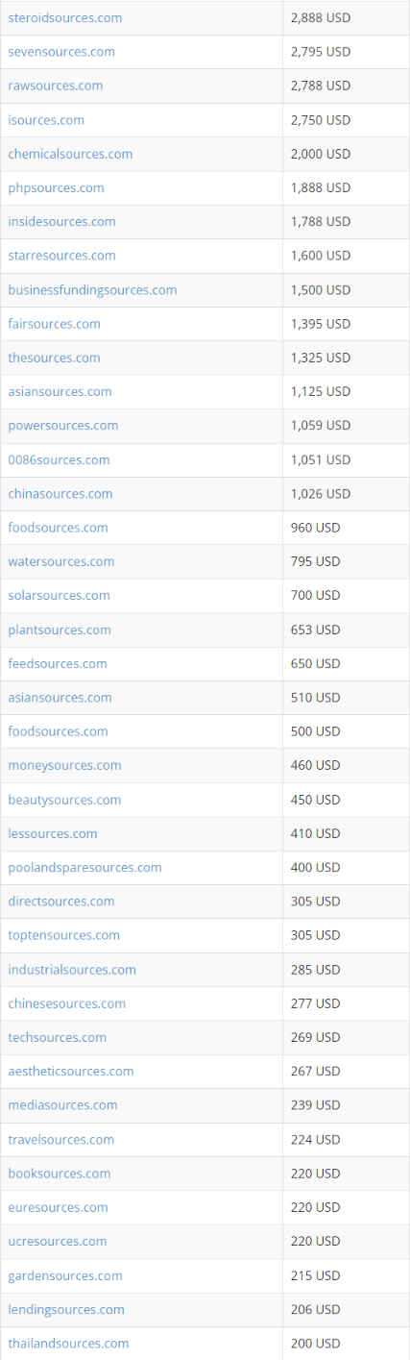Select aestheticsources.com link
The image size is (410, 1360).
(x=71, y=1071)
